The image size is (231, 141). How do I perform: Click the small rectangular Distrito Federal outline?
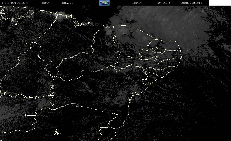pos(31,114)
